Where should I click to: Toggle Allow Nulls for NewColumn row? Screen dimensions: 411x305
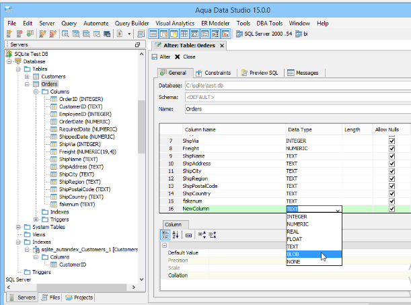click(x=391, y=209)
